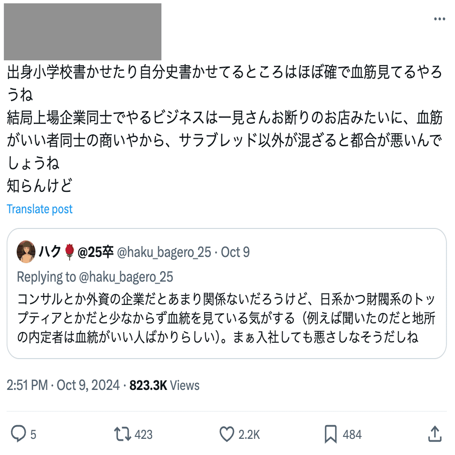
Task: Bookmark this post using the bookmark icon
Action: click(x=331, y=434)
